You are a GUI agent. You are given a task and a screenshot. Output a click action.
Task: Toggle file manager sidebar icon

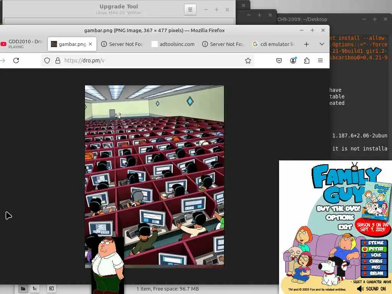coord(51,289)
